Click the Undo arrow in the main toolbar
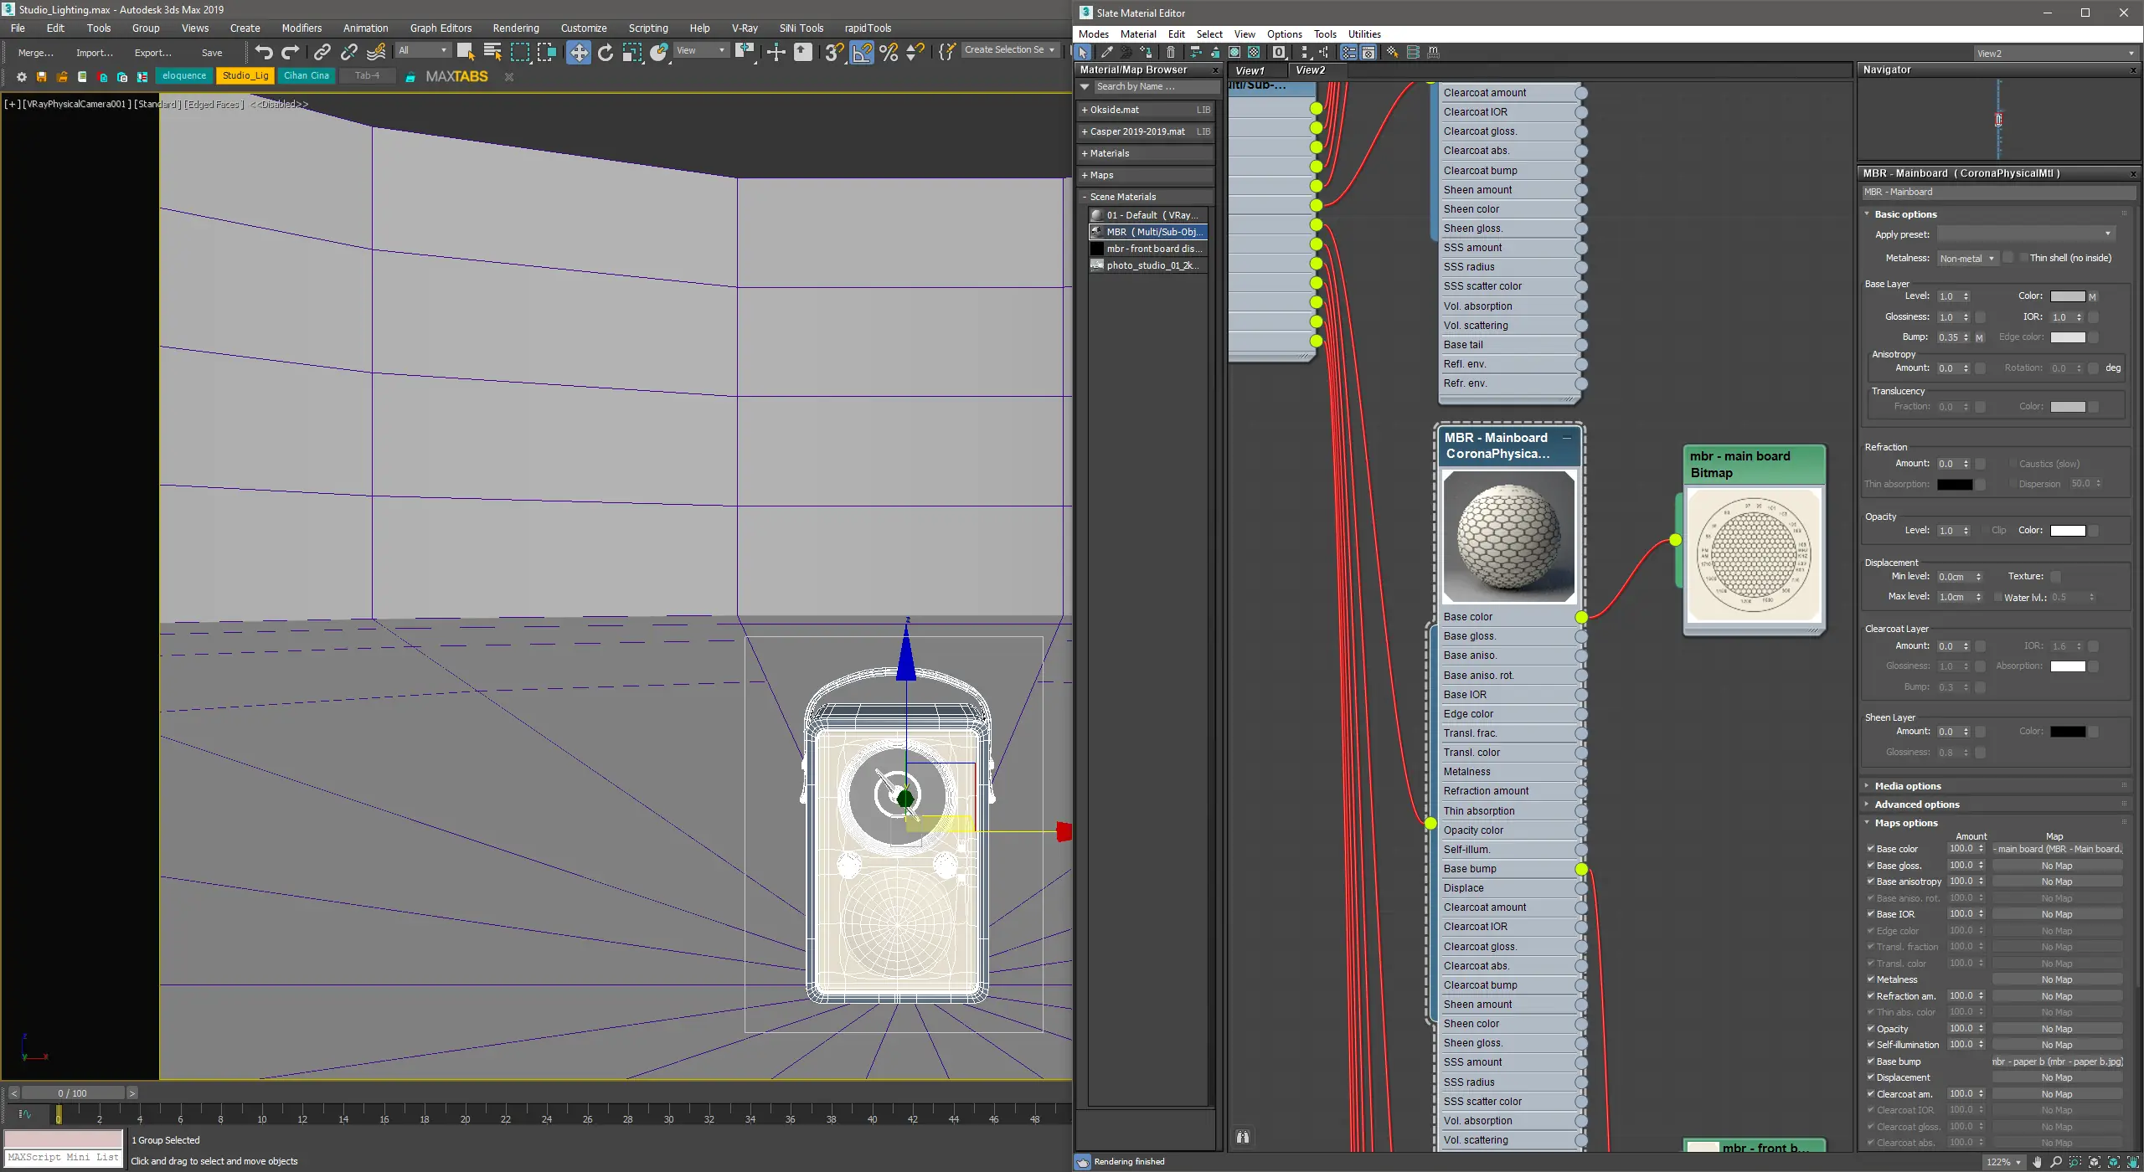 coord(264,52)
